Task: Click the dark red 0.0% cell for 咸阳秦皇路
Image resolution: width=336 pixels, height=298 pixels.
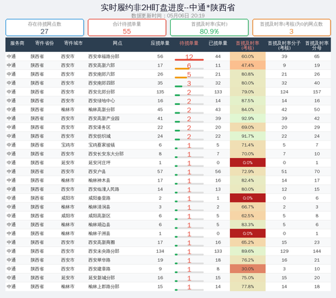Action: [x=247, y=198]
